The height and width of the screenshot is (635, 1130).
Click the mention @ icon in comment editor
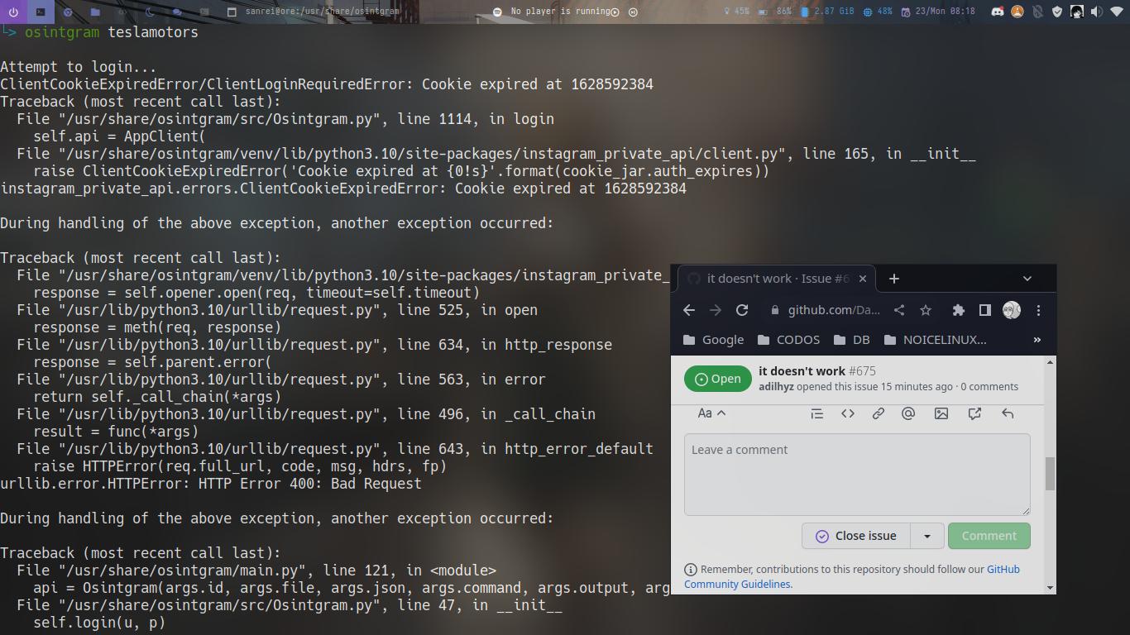[x=908, y=413]
